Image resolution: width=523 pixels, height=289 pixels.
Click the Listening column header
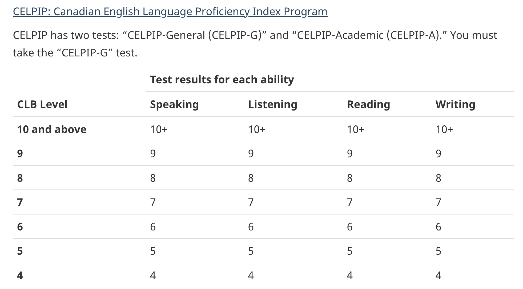pos(272,104)
